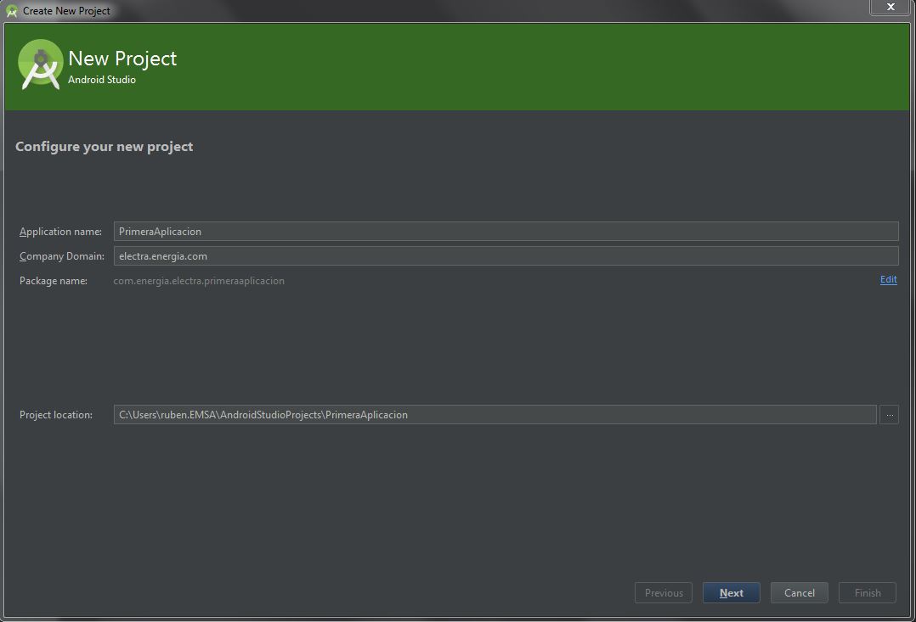Click the Company Domain label
The height and width of the screenshot is (622, 916).
pyautogui.click(x=61, y=256)
